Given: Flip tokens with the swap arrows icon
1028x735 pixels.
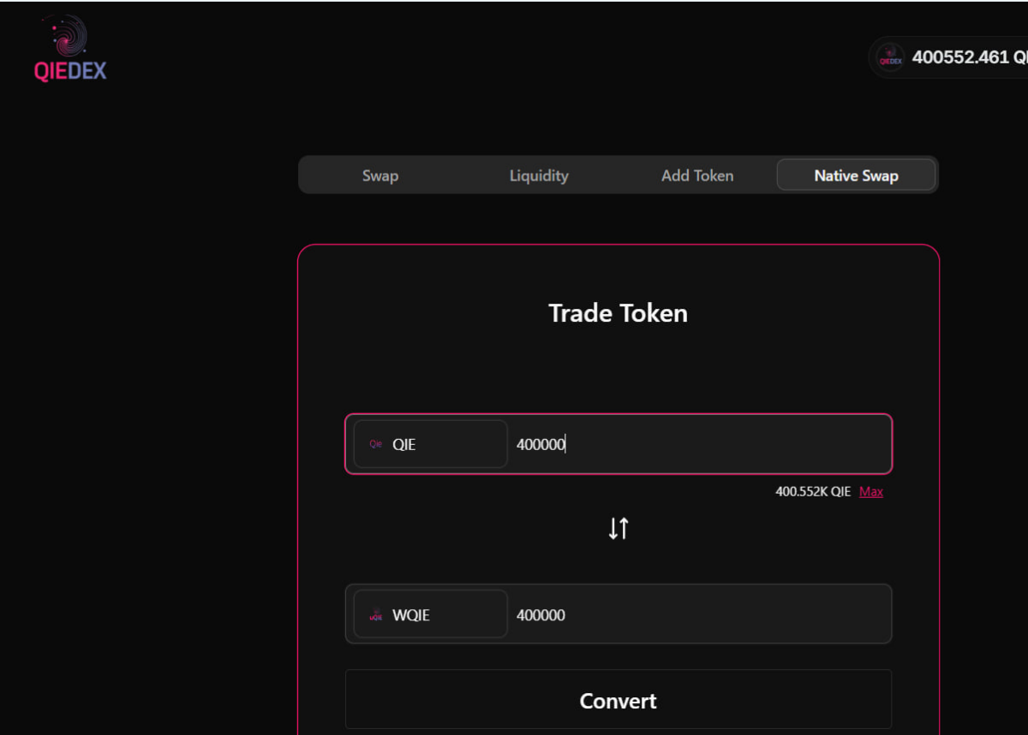Looking at the screenshot, I should [619, 529].
